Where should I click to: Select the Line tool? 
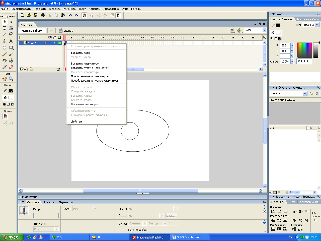tap(5, 34)
